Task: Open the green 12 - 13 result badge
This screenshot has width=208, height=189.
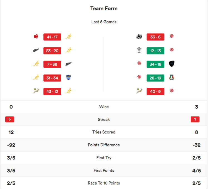Action: coord(155,51)
